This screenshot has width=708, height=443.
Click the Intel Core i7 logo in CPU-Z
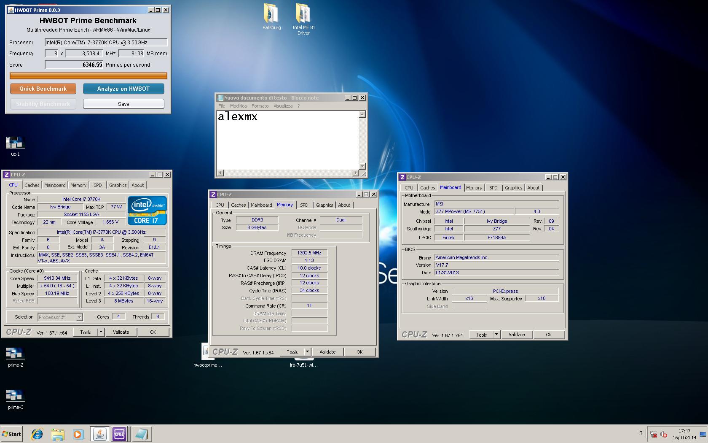pyautogui.click(x=147, y=210)
